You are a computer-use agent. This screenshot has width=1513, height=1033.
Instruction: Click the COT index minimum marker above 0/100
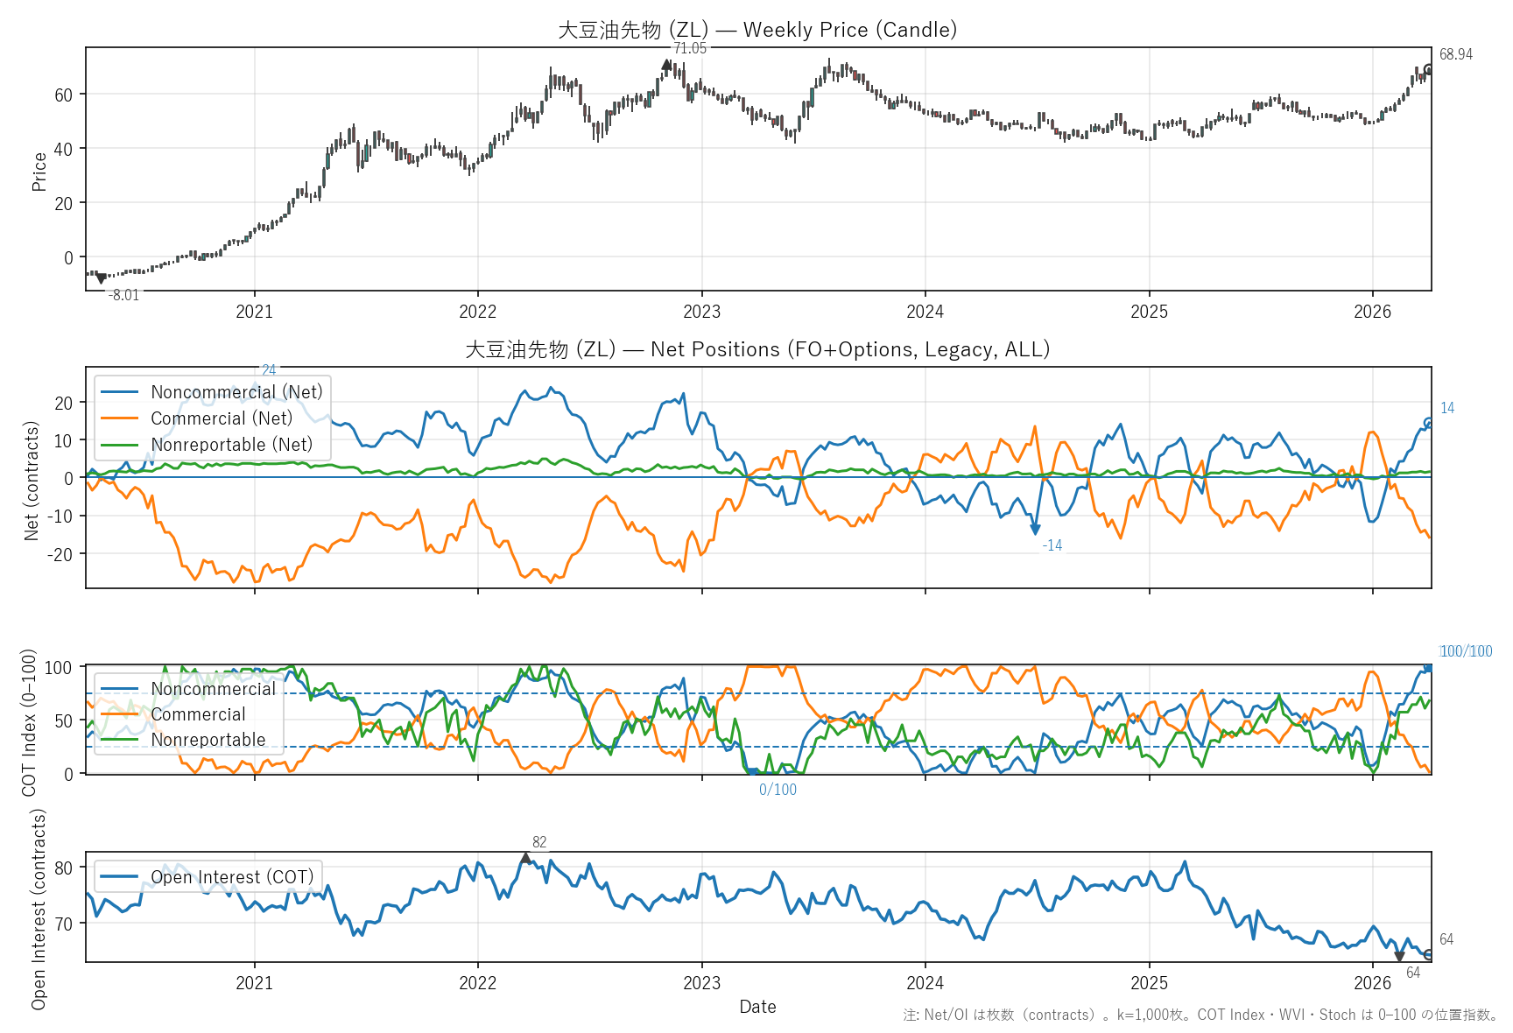[752, 773]
